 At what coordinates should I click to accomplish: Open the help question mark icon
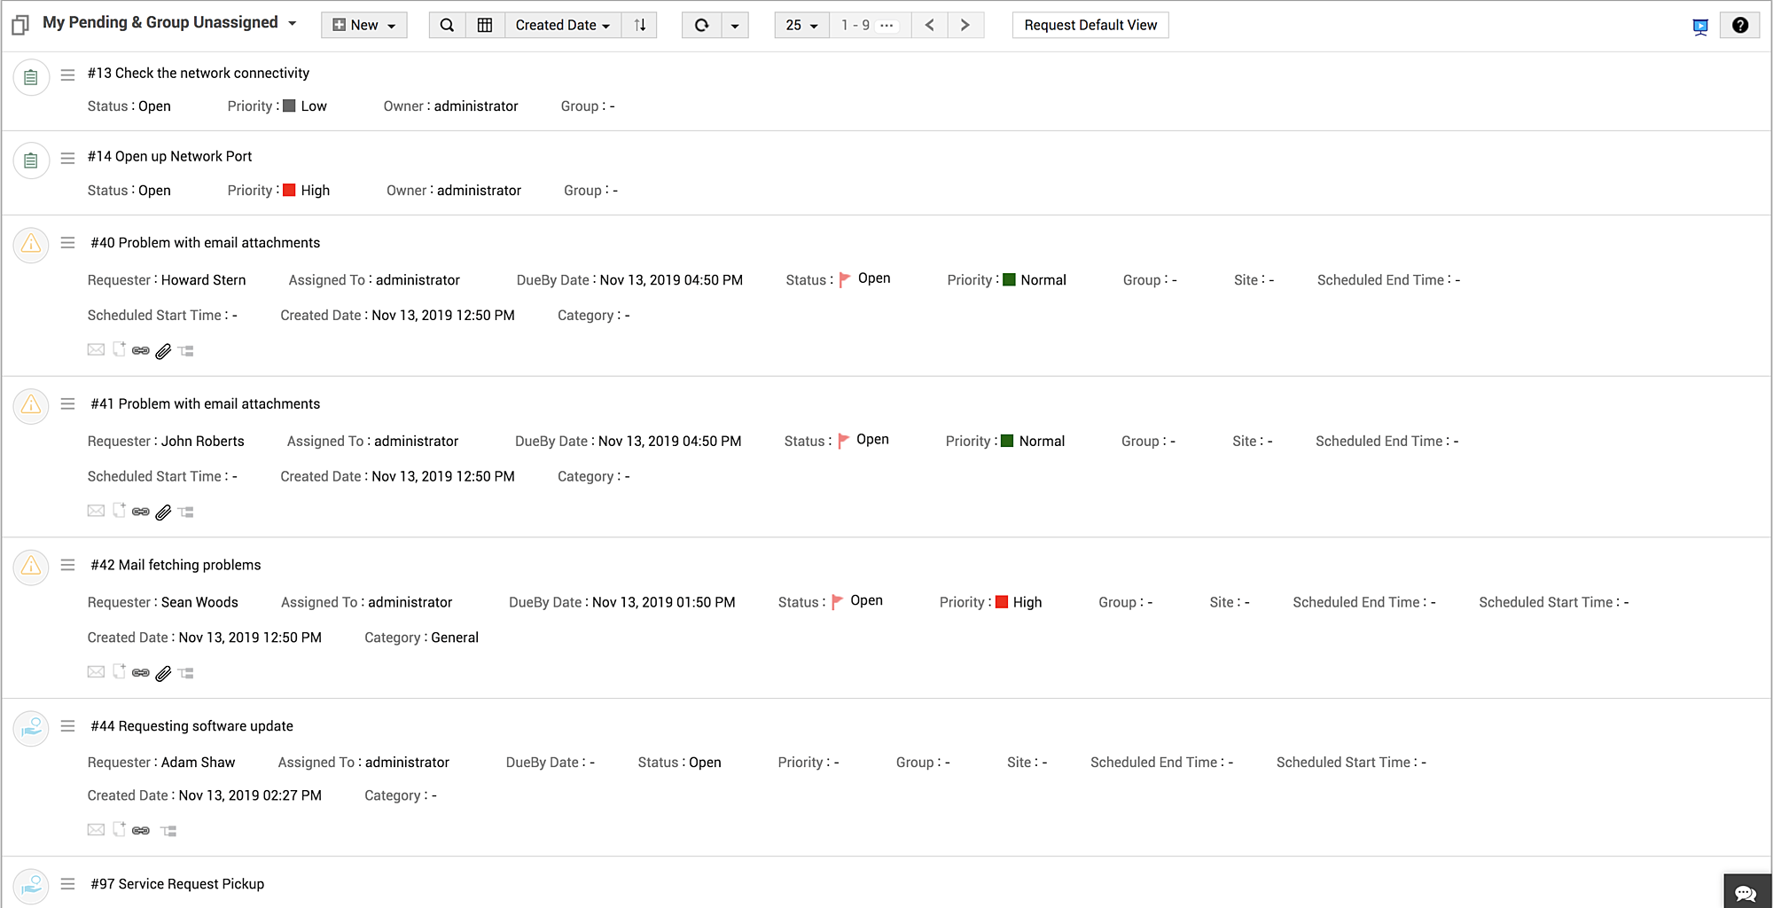coord(1739,25)
